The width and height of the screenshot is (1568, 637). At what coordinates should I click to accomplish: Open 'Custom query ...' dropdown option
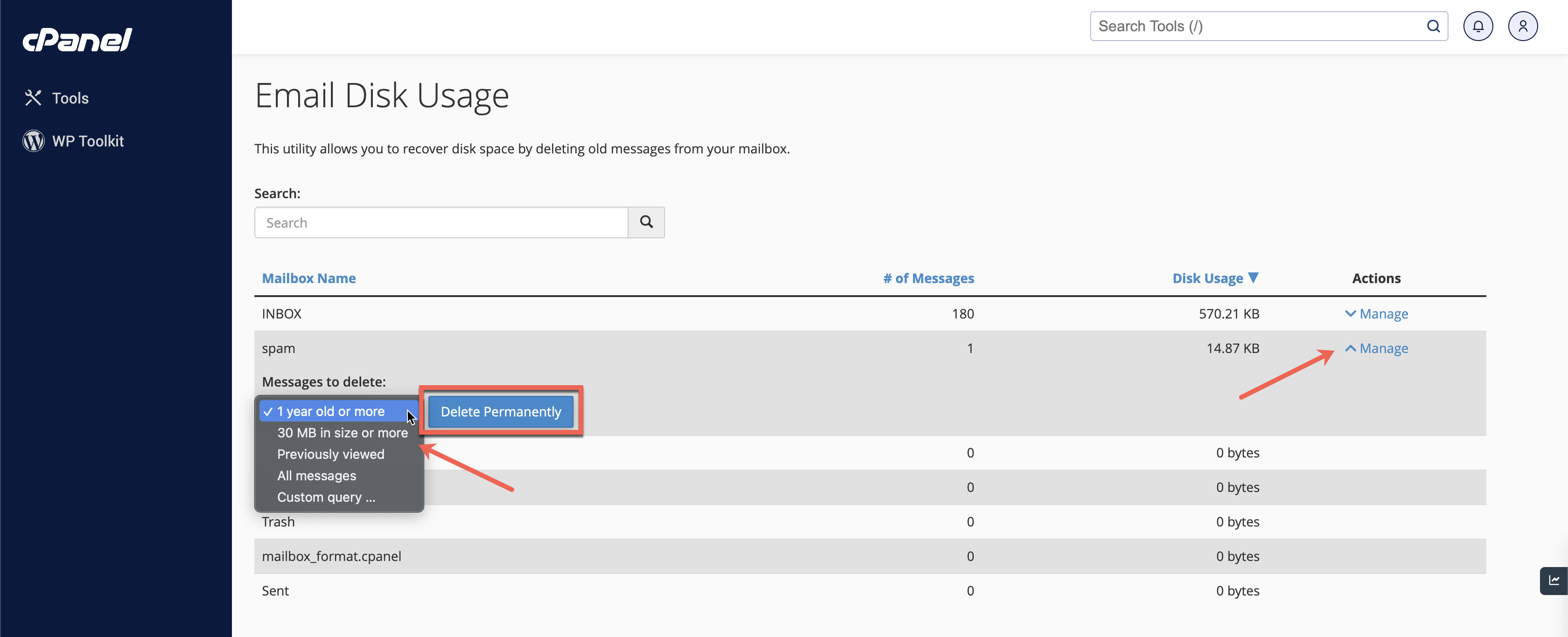point(326,497)
